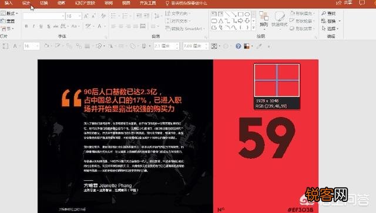Open the font name combo box

(x=44, y=16)
